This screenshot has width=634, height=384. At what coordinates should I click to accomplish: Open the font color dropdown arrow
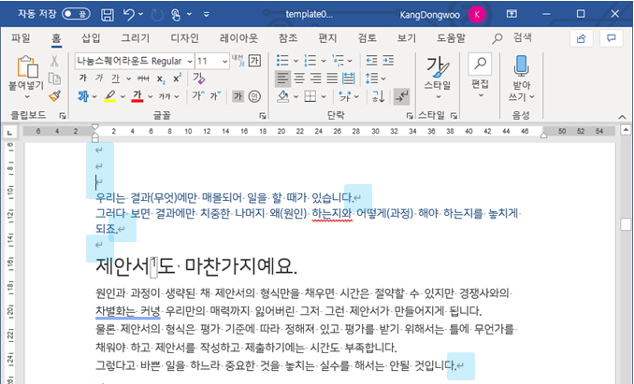[150, 96]
